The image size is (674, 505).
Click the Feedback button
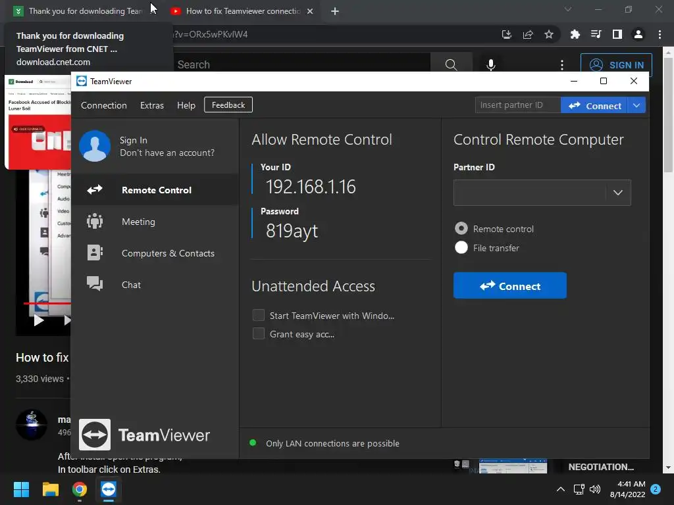[x=228, y=105]
